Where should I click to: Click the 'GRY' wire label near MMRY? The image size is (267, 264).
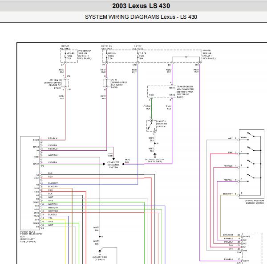coord(230,138)
